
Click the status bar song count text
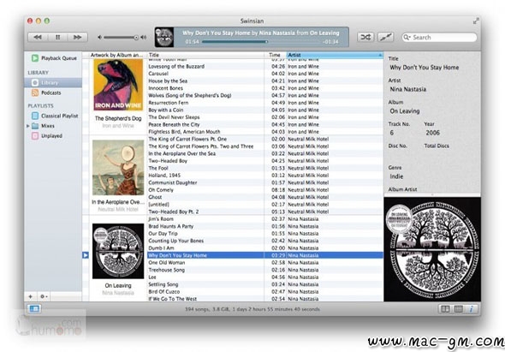(253, 309)
